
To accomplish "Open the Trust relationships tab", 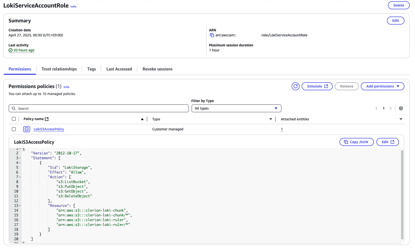I will 59,69.
